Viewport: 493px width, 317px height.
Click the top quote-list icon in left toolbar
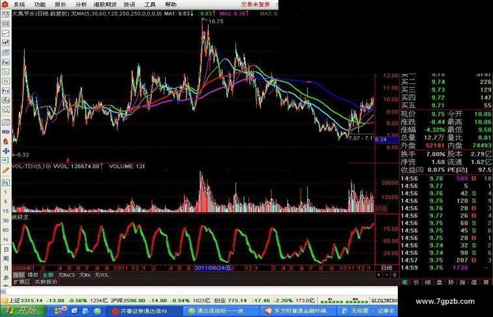(6, 14)
